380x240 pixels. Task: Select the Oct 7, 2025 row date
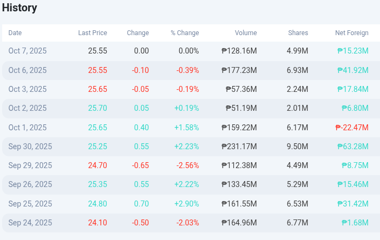pos(28,51)
